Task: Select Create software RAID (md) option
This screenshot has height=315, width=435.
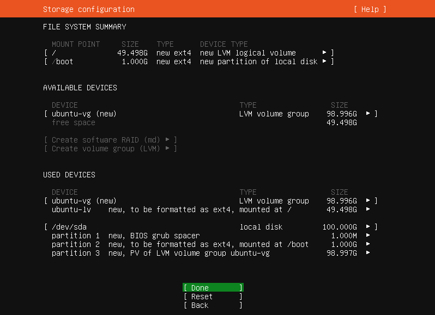Action: click(111, 140)
